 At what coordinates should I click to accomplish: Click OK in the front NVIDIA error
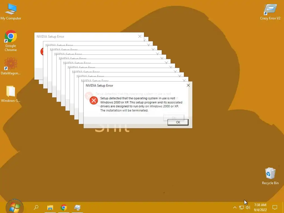point(178,122)
